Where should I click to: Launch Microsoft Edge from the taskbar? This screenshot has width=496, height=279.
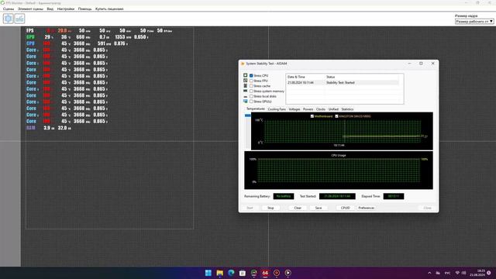(x=231, y=273)
